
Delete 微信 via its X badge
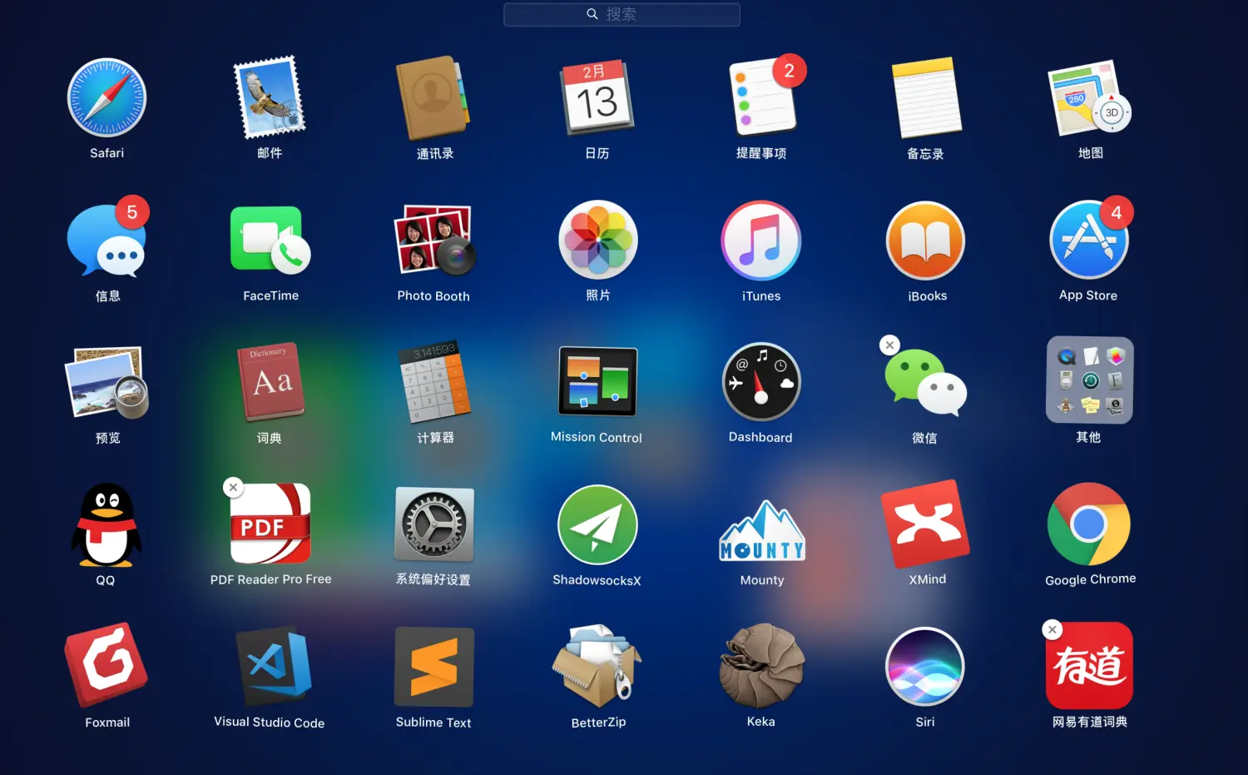890,345
